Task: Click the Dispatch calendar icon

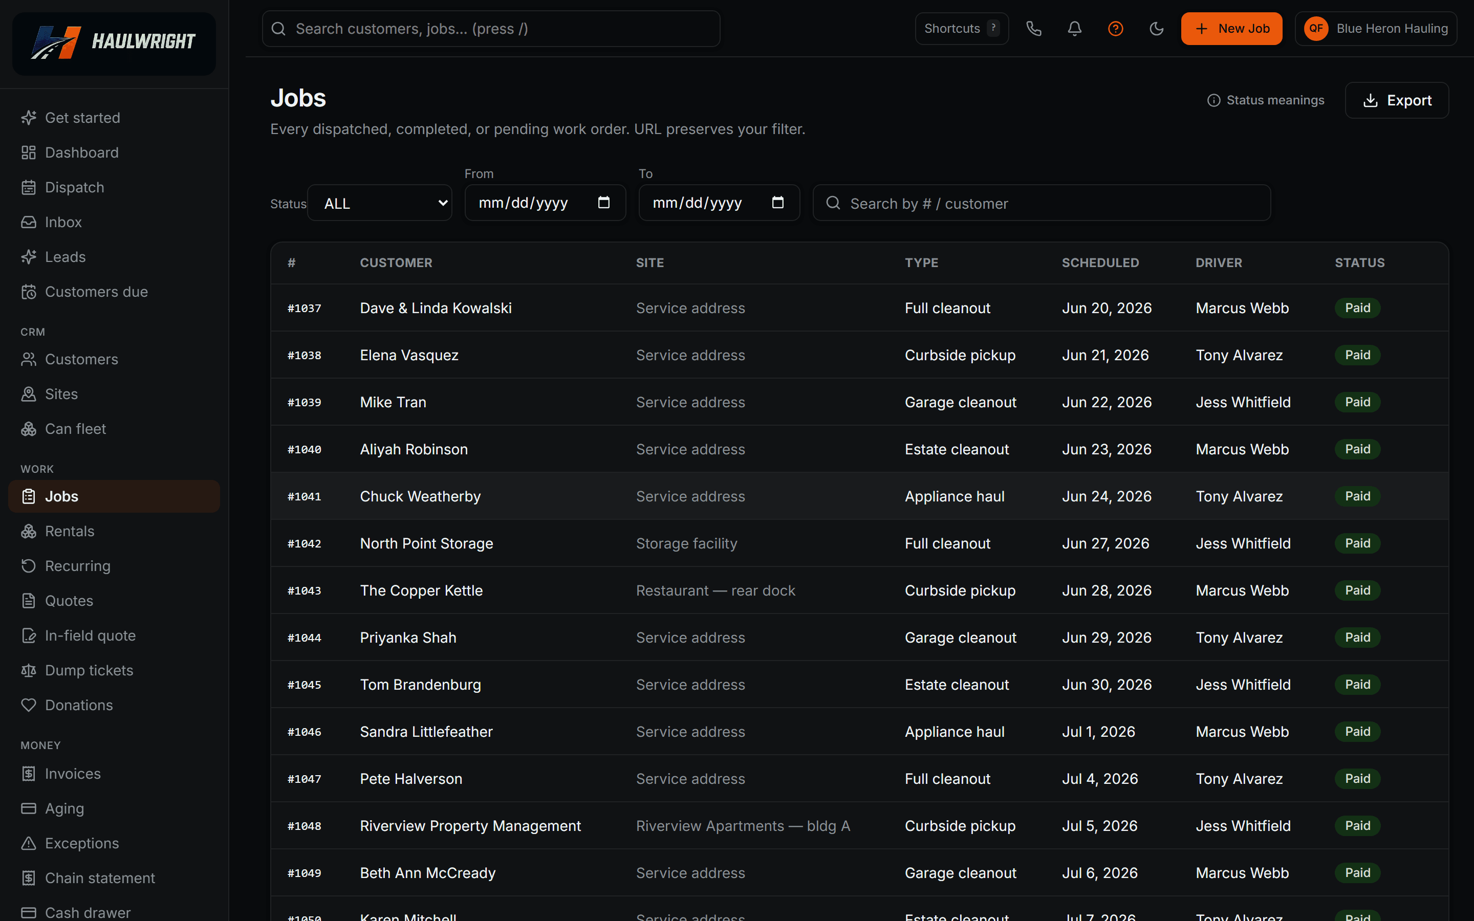Action: (29, 187)
